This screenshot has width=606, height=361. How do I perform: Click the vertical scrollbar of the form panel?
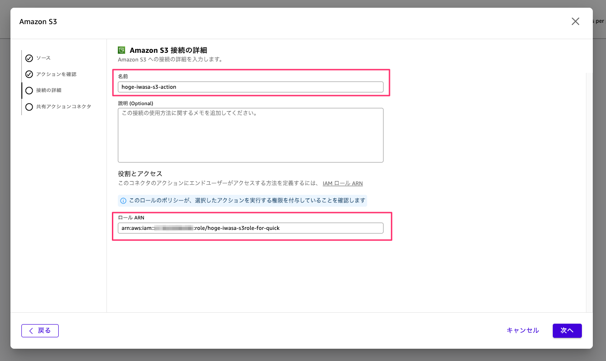(x=590, y=192)
